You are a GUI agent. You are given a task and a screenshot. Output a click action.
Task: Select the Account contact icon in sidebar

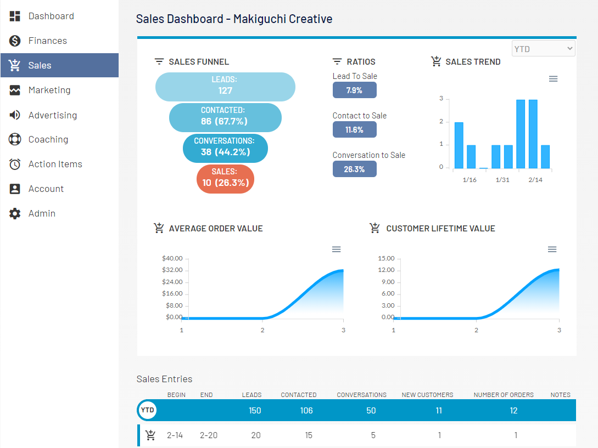[14, 188]
